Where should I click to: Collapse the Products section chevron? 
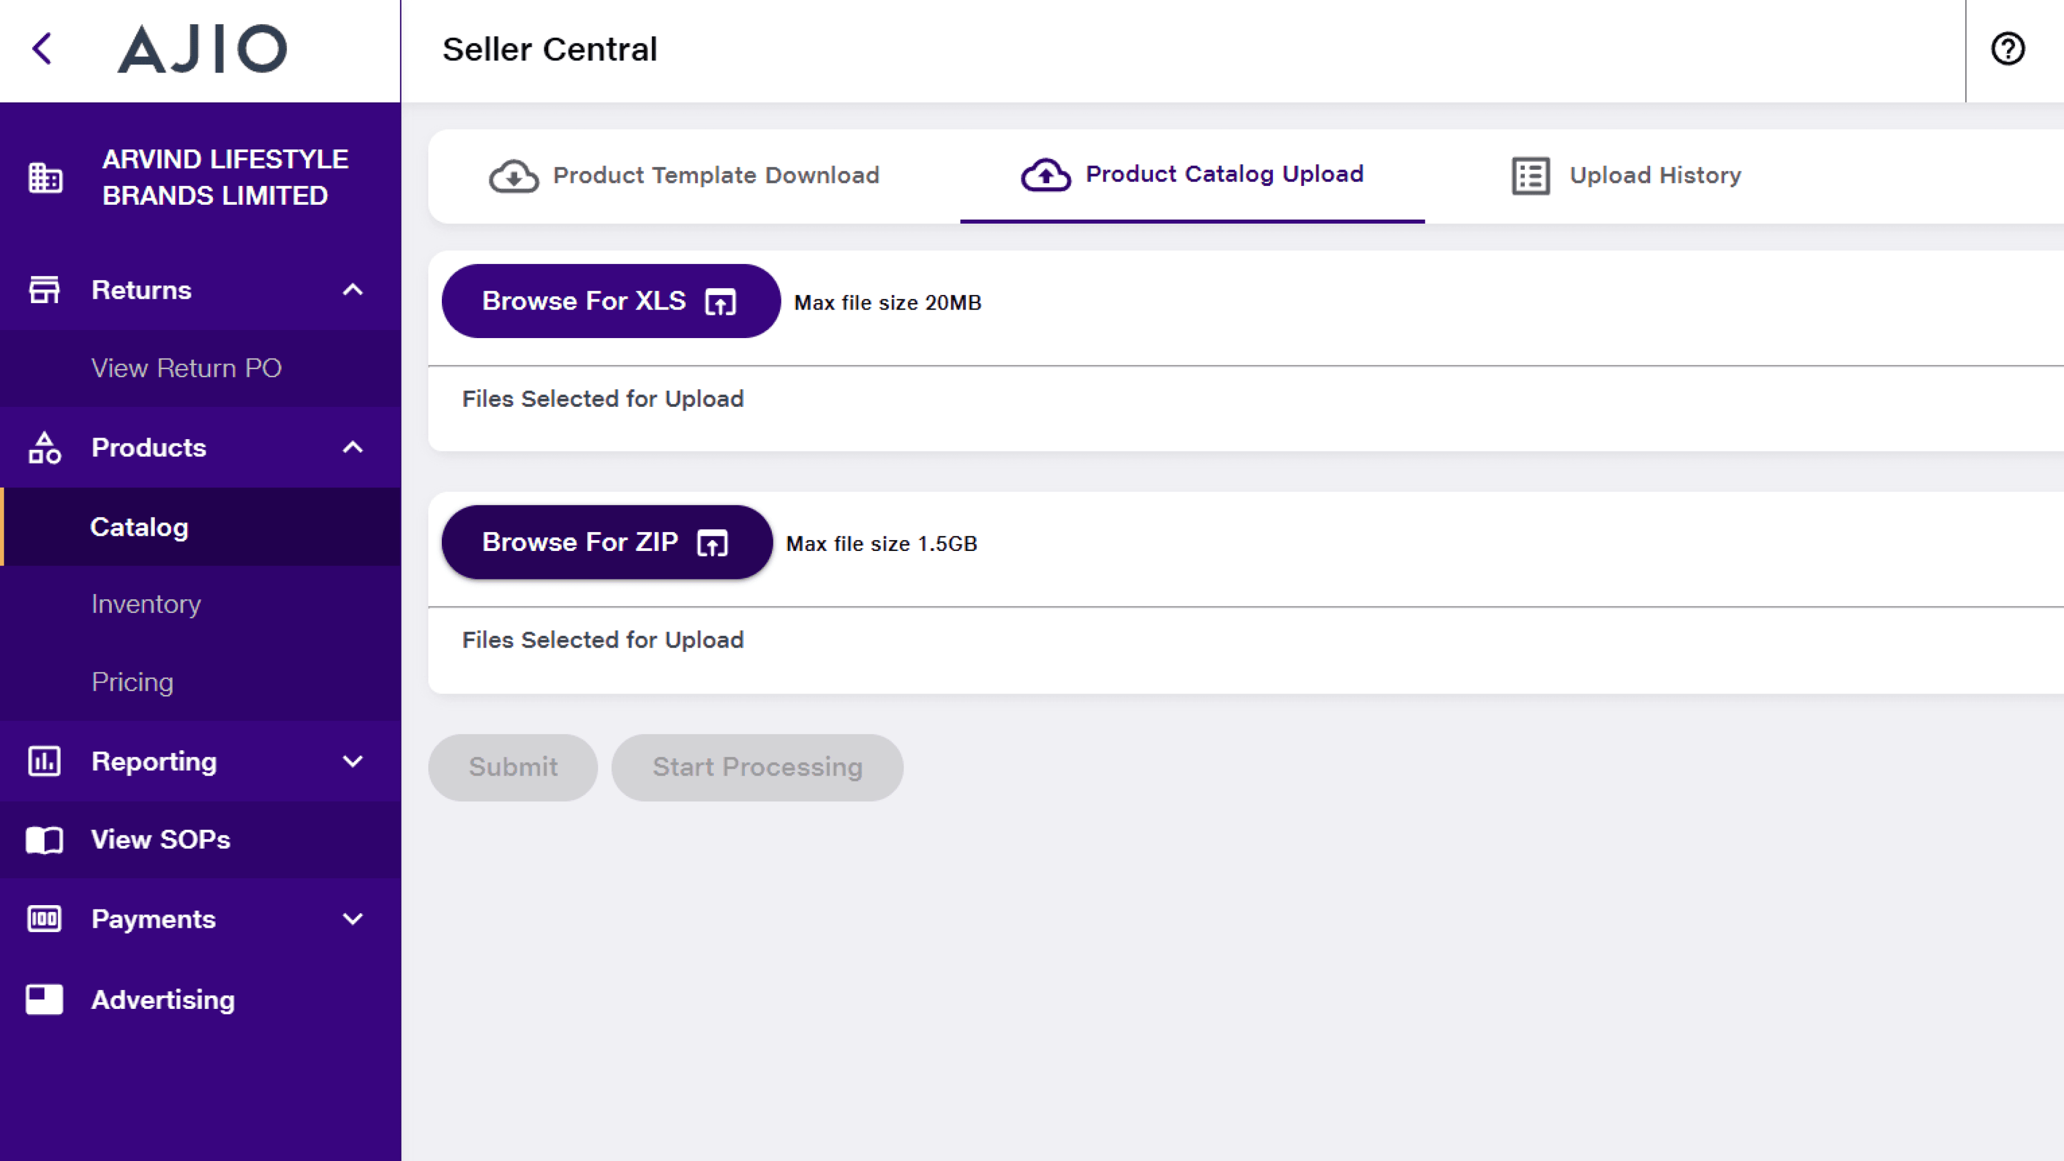click(x=353, y=448)
